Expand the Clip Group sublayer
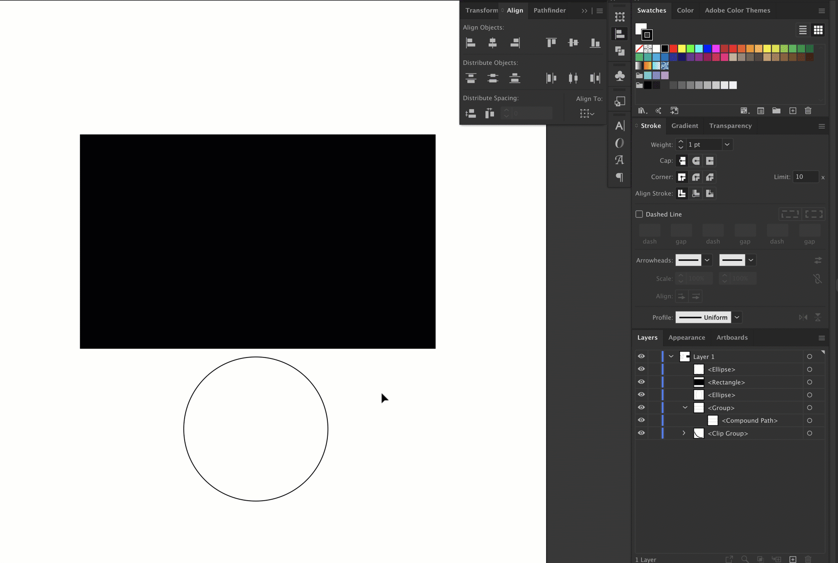Viewport: 838px width, 563px height. (x=684, y=433)
